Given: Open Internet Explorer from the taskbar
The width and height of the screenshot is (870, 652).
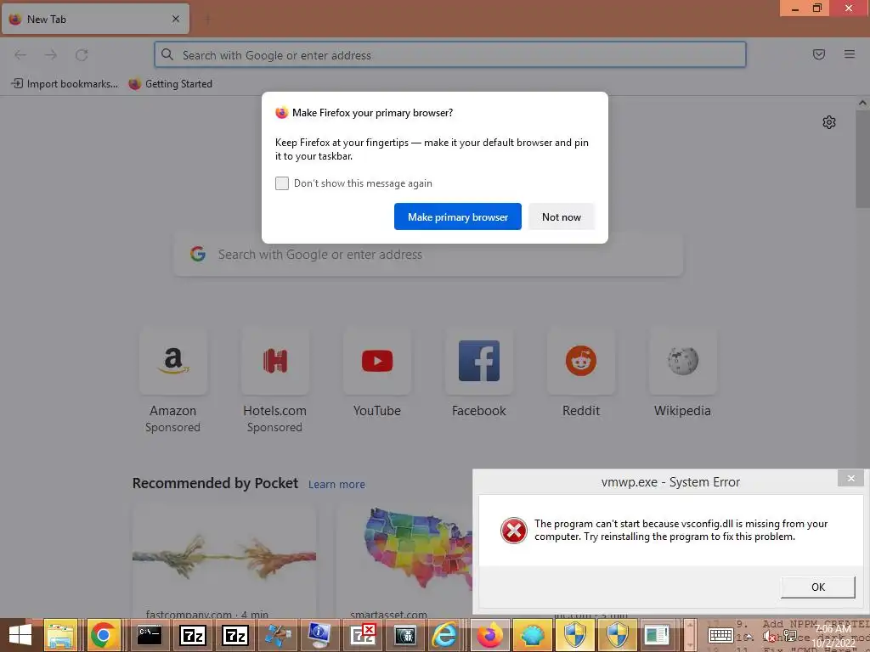Looking at the screenshot, I should coord(445,635).
